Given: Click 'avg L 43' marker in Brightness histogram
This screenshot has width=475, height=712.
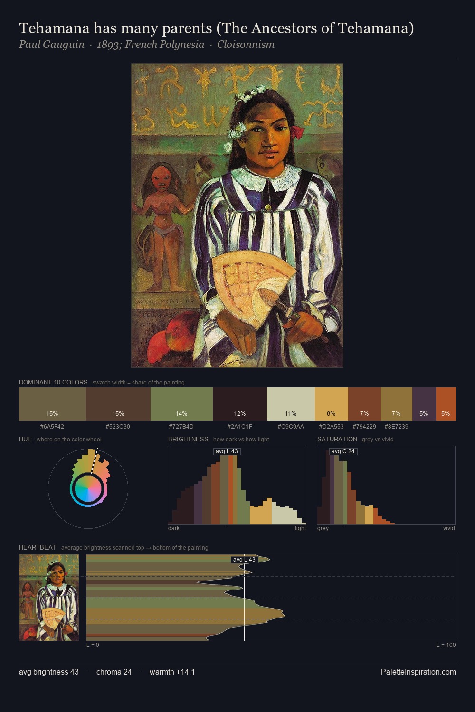Looking at the screenshot, I should [227, 451].
